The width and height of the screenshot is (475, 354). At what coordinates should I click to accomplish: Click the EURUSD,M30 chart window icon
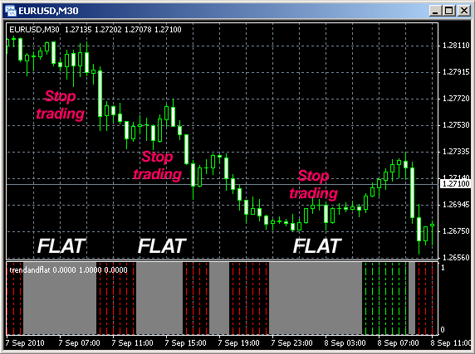pos(11,11)
